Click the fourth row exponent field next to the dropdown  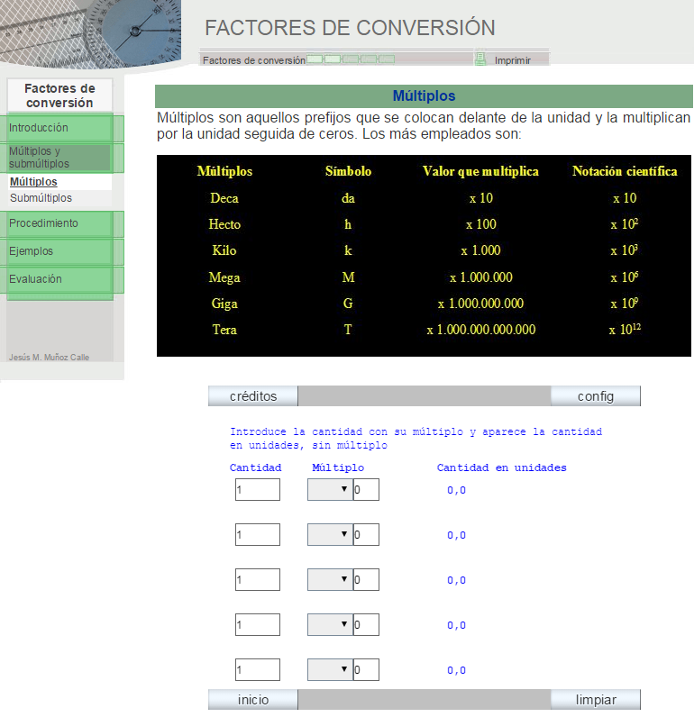pyautogui.click(x=366, y=625)
